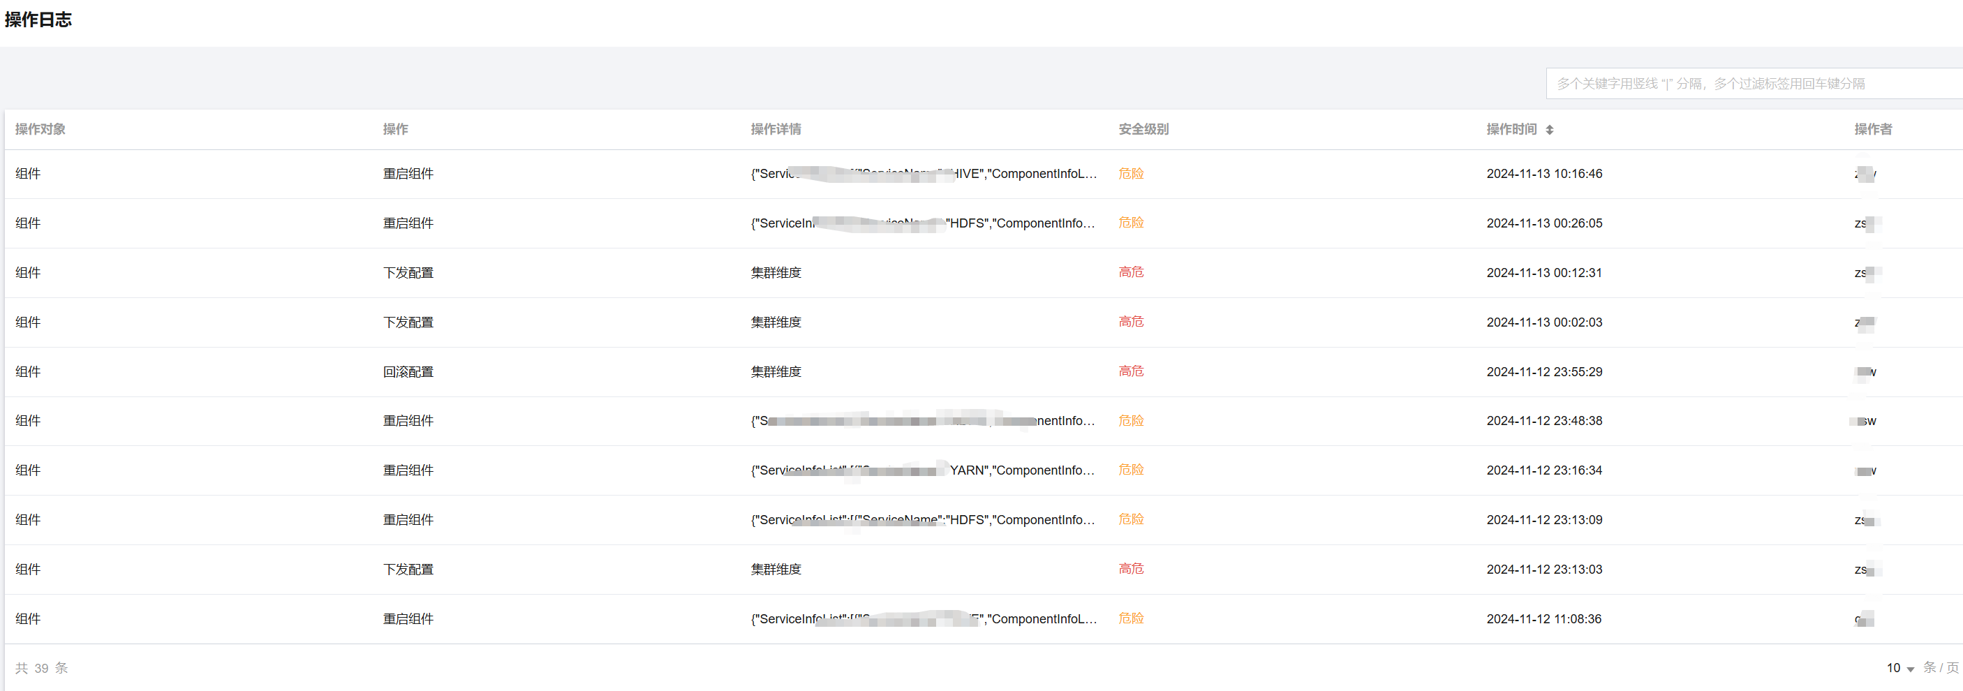Select 下发配置 in the 00:02:03 row

(408, 322)
